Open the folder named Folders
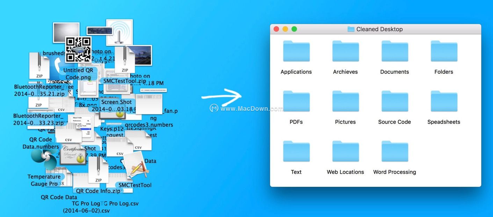This screenshot has width=493, height=217. click(x=444, y=52)
